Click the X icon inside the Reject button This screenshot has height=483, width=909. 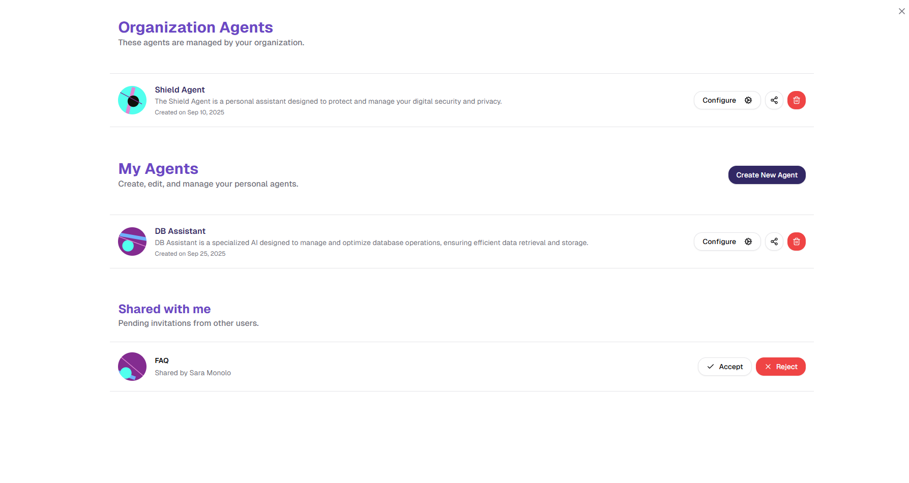pos(768,367)
